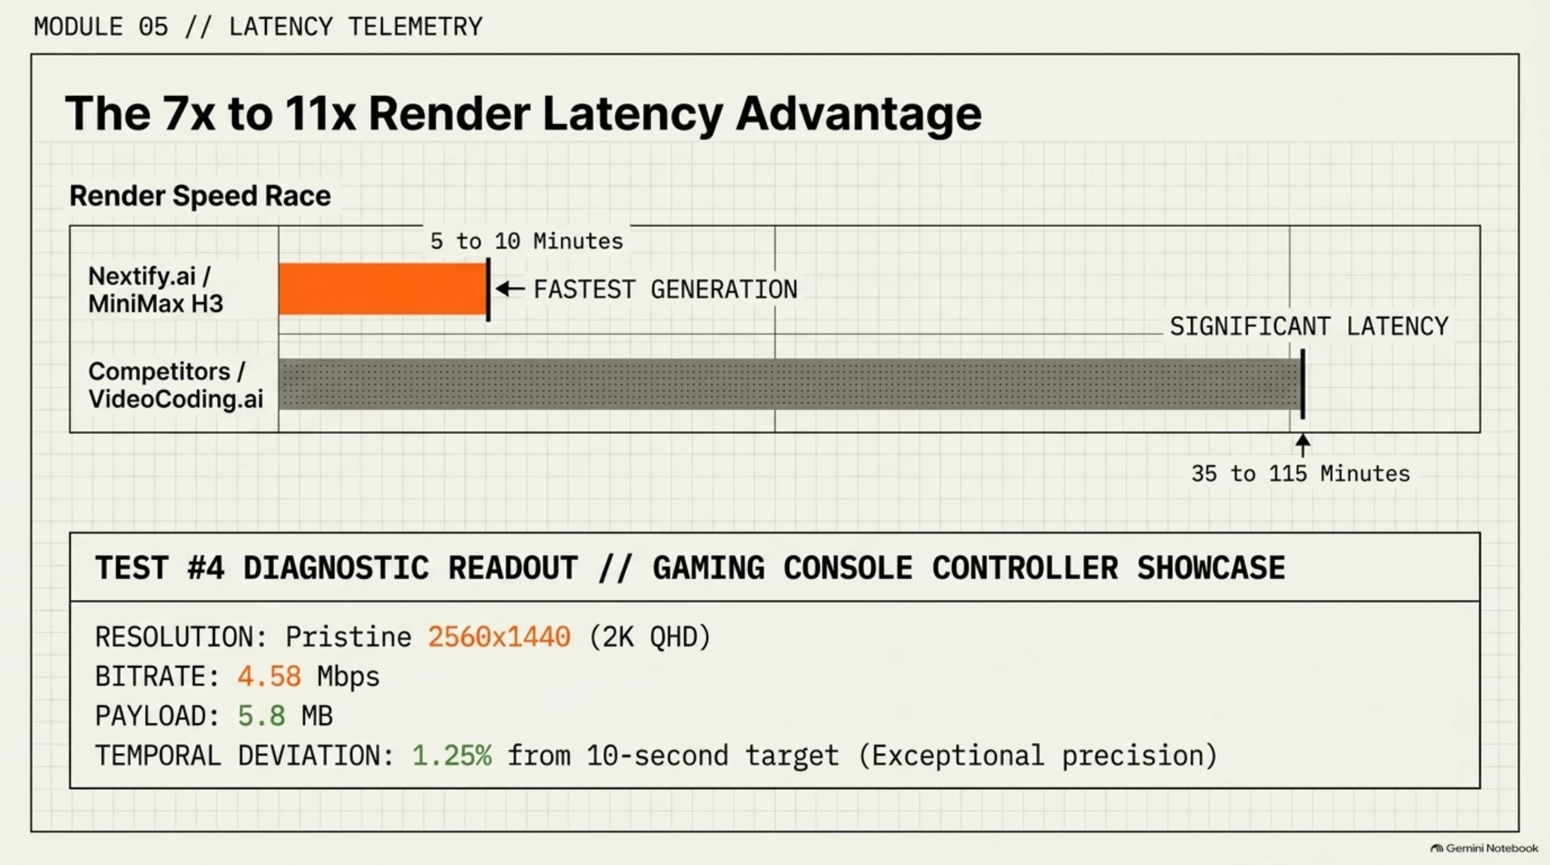
Task: Select the orange "4.58" bitrate value
Action: [x=269, y=677]
